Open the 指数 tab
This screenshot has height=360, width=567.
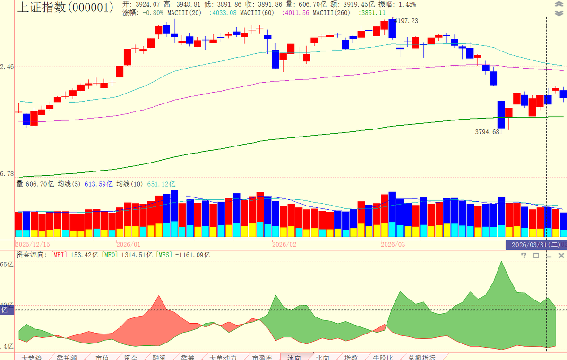(x=351, y=357)
